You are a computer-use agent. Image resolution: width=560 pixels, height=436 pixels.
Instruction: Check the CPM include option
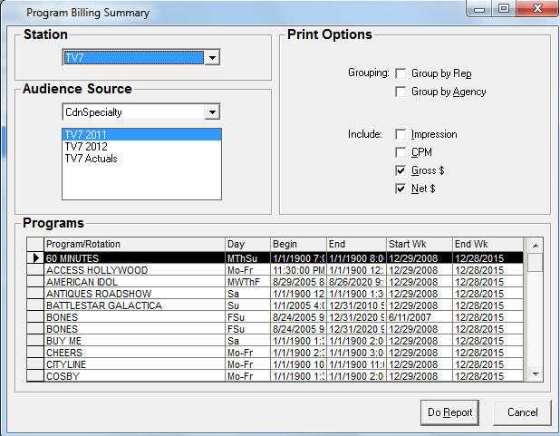(x=401, y=152)
